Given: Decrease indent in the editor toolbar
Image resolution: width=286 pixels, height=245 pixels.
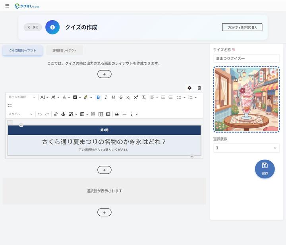Looking at the screenshot, I should pos(163,97).
